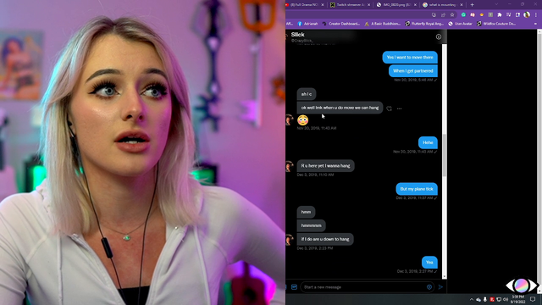
Task: Open a new browser tab
Action: click(x=473, y=4)
